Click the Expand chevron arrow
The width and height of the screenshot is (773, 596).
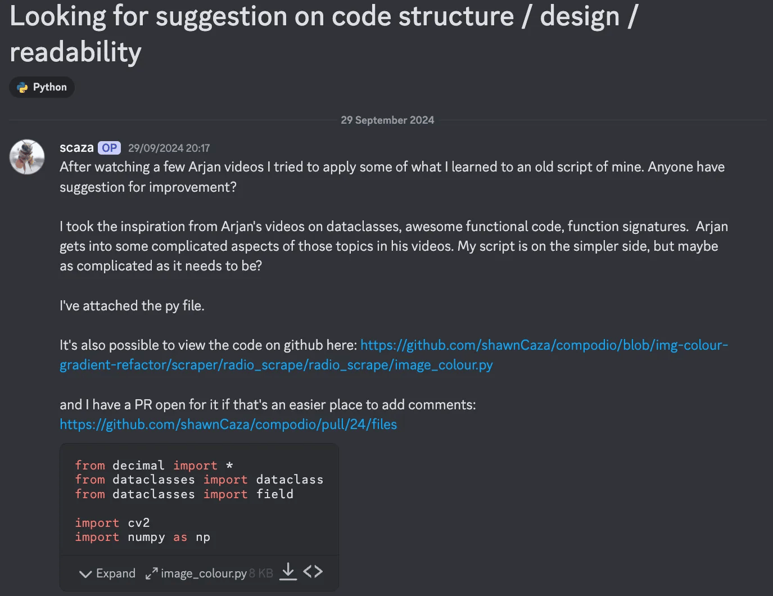(x=85, y=574)
